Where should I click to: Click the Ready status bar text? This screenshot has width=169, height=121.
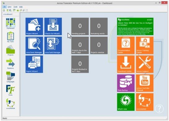pyautogui.click(x=5, y=118)
